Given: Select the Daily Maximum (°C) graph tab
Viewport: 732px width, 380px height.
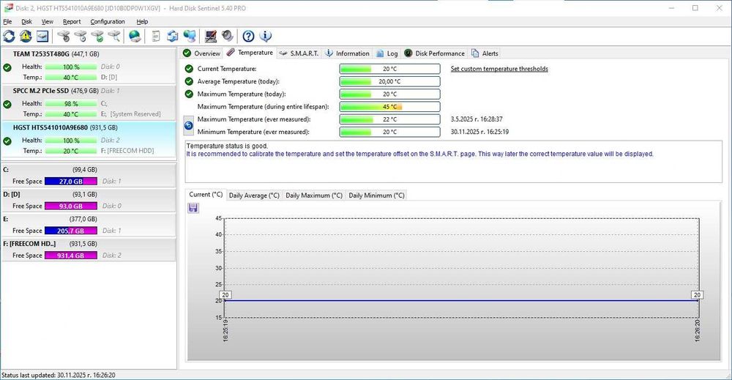Looking at the screenshot, I should pos(314,195).
